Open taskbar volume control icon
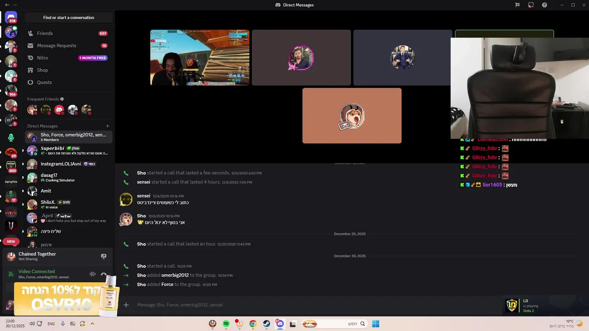This screenshot has width=589, height=331. tap(32, 324)
